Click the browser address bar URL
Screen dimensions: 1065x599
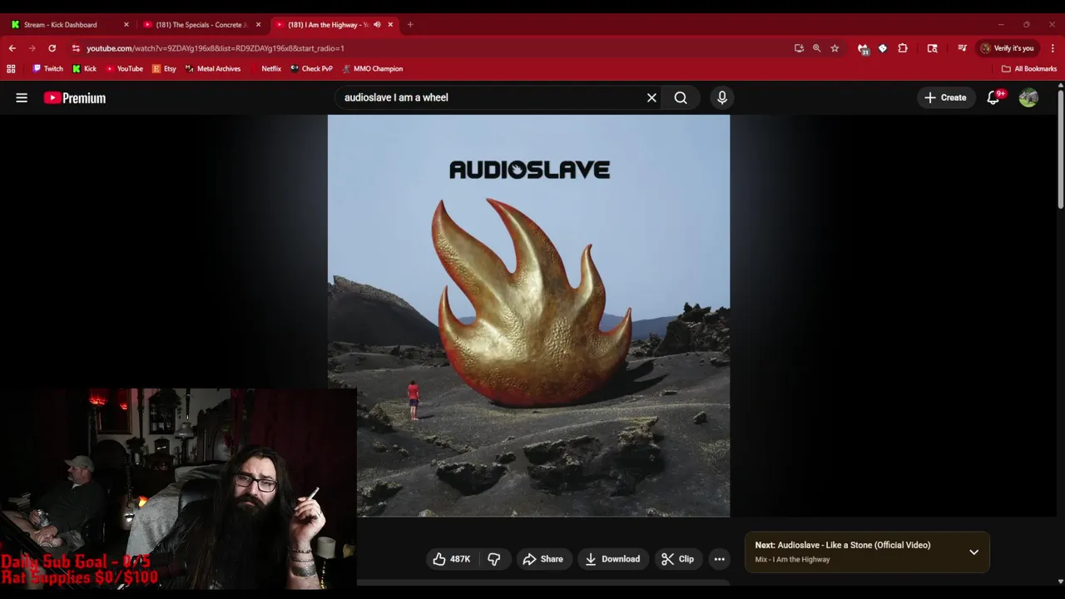(215, 48)
